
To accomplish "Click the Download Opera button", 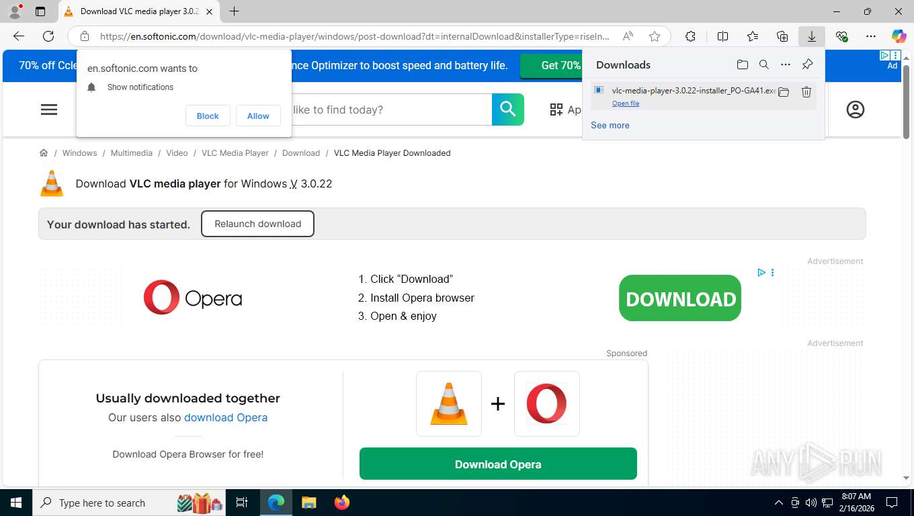I will coord(498,464).
